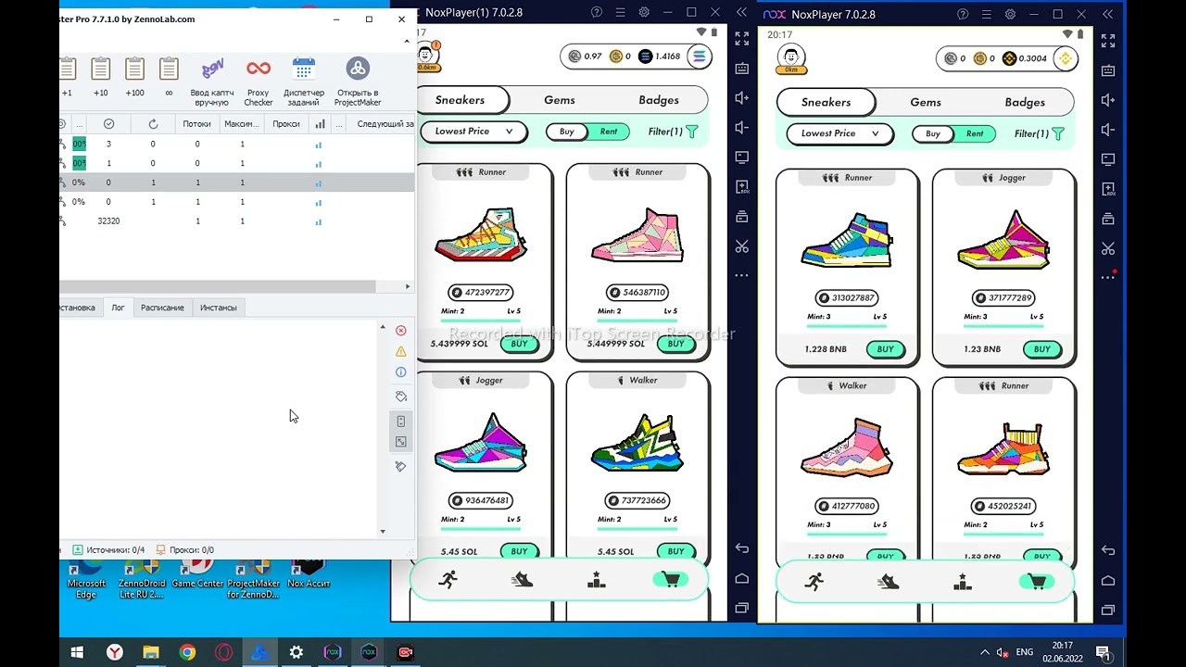Open sneaker inventory icon in right NoxPlayer

tap(888, 582)
